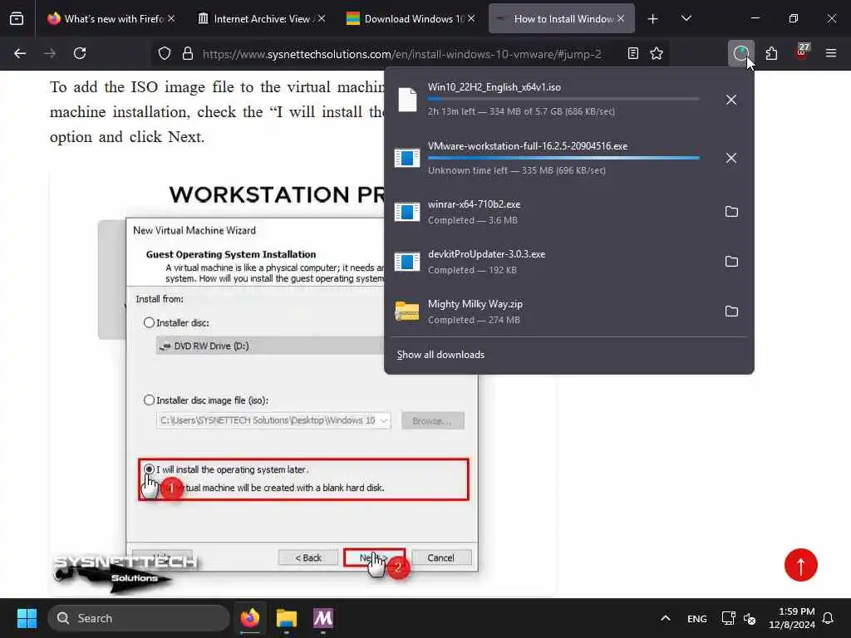Open the muted volume tray icon
Viewport: 851px width, 638px height.
point(750,618)
